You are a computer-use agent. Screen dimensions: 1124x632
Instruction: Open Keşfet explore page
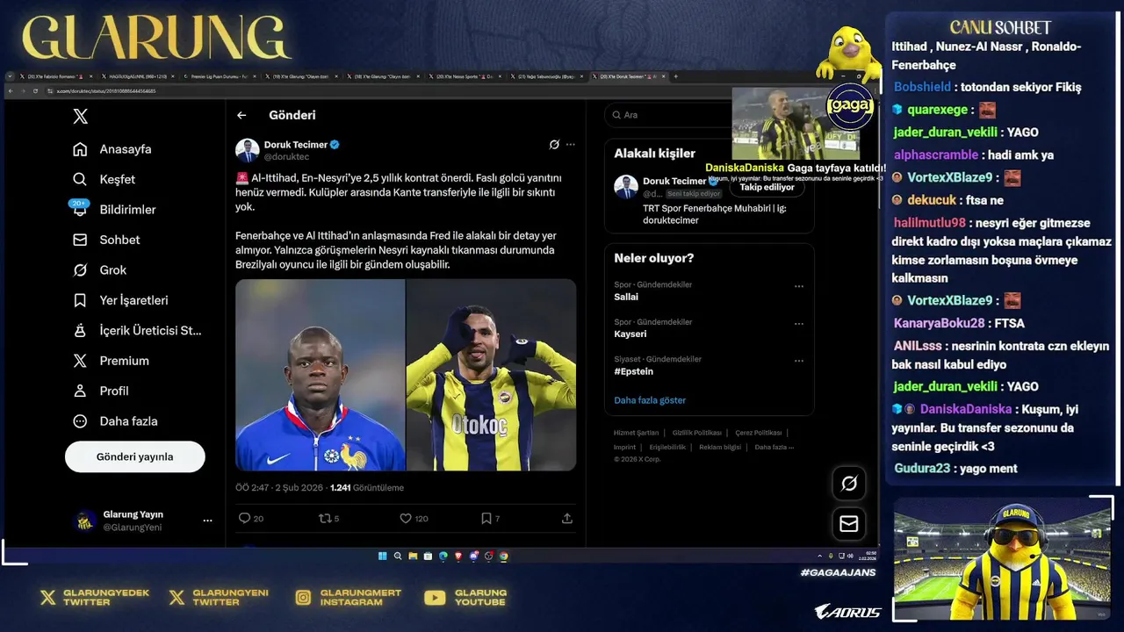coord(104,179)
